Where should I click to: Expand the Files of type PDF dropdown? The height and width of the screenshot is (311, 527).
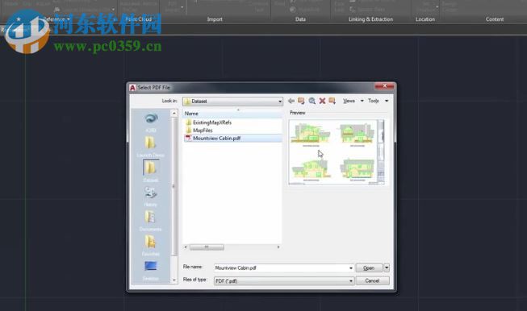coord(351,281)
